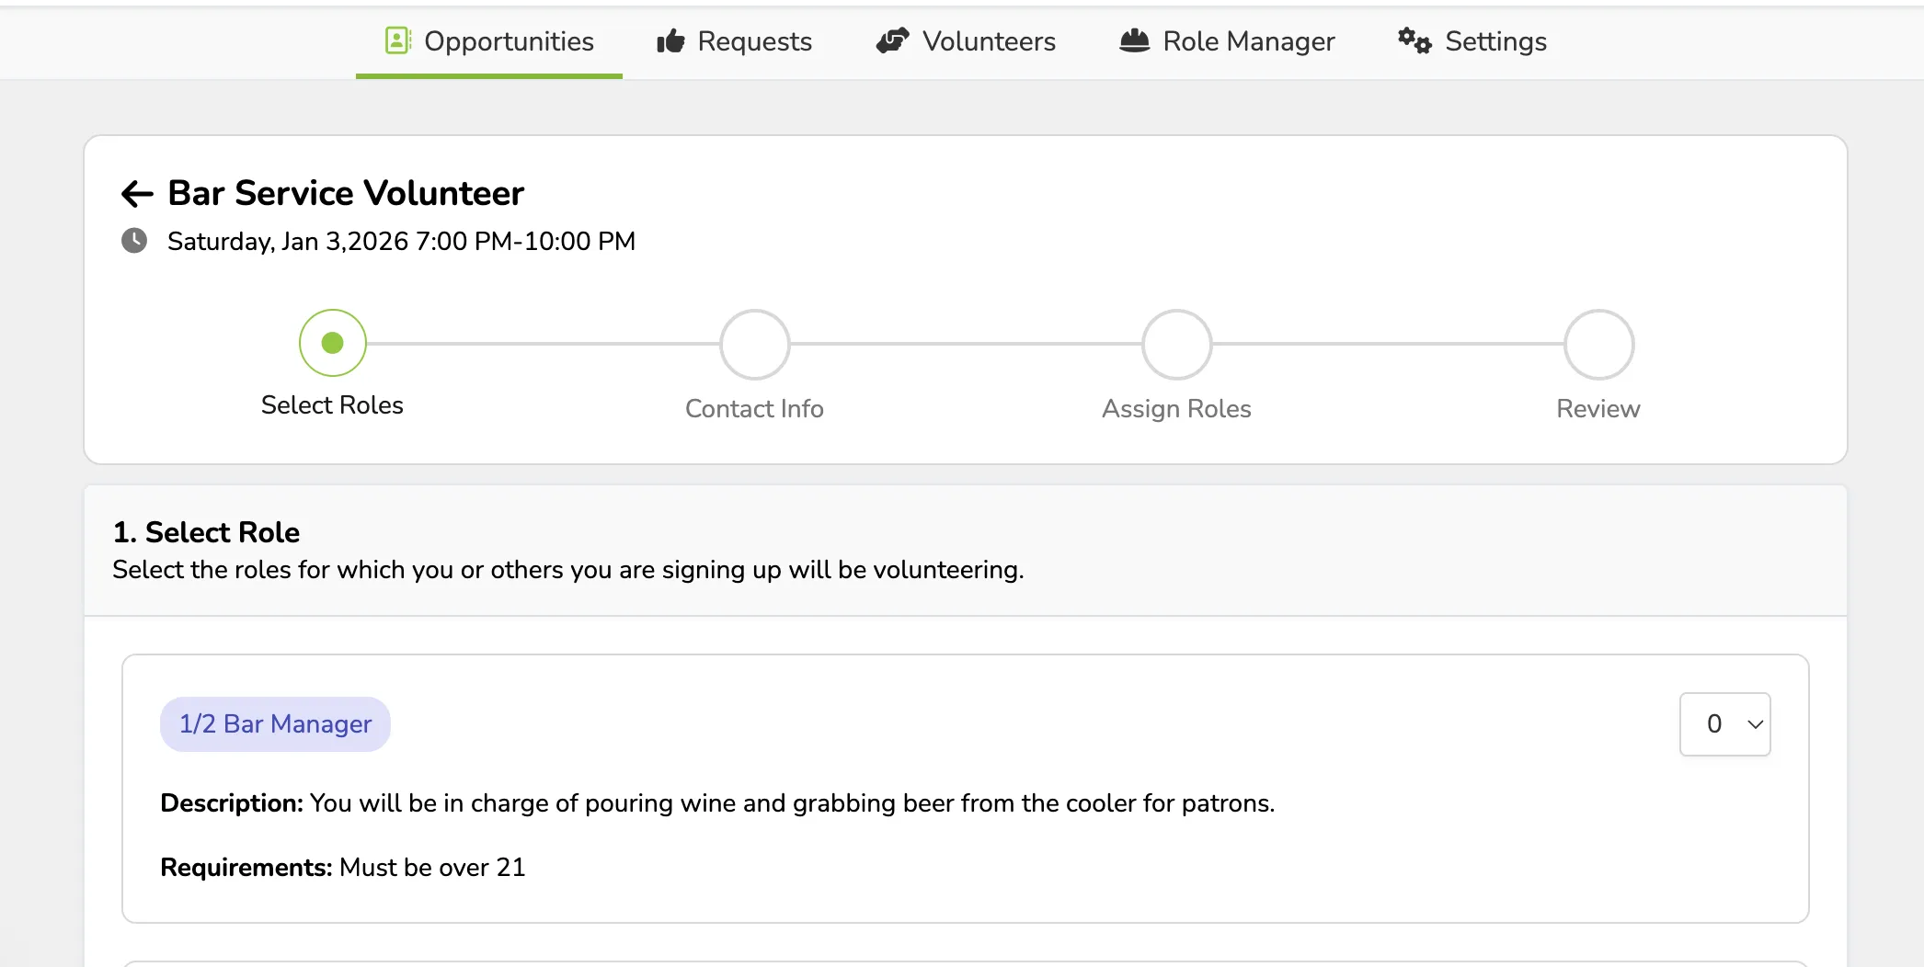Click the Requests thumbs-up icon
1924x967 pixels.
click(670, 41)
